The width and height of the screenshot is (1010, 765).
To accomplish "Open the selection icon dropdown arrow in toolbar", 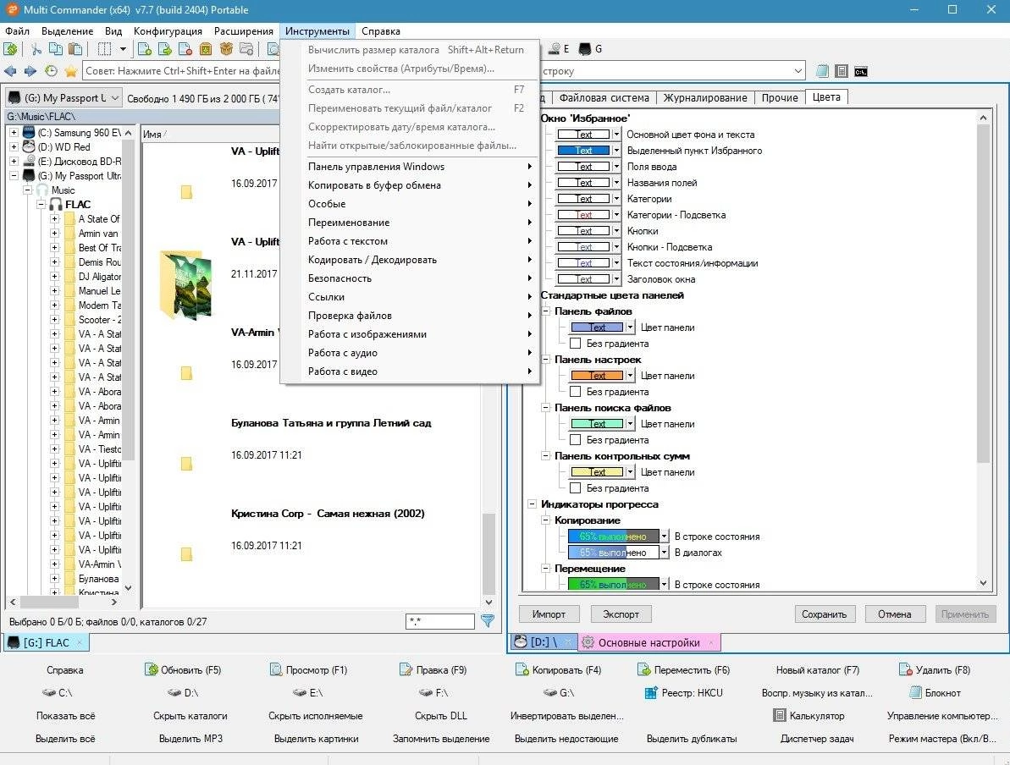I will coord(123,49).
